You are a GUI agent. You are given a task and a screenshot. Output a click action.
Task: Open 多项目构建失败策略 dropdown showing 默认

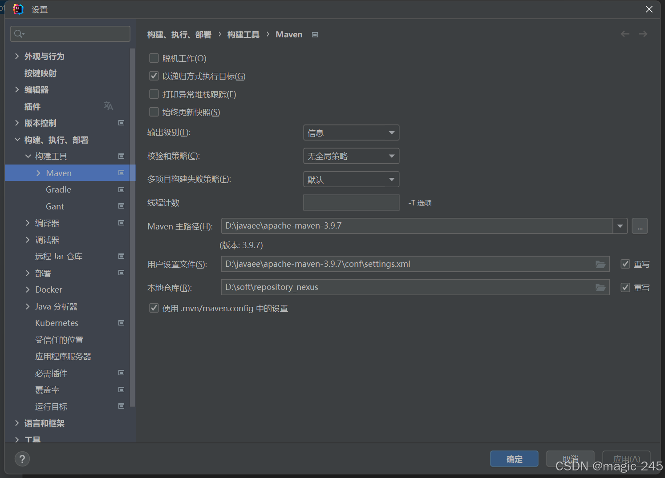click(351, 179)
